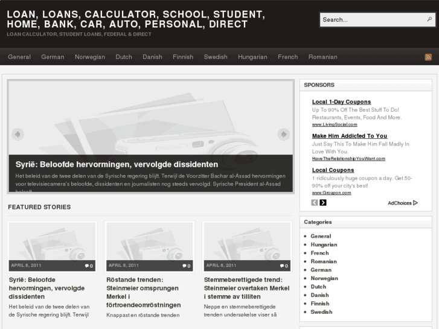Select Swedish in Categories list
This screenshot has width=439, height=329.
point(321,312)
